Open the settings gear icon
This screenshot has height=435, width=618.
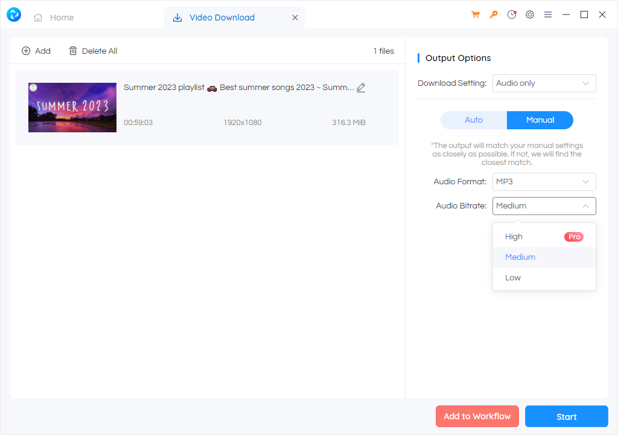tap(530, 15)
